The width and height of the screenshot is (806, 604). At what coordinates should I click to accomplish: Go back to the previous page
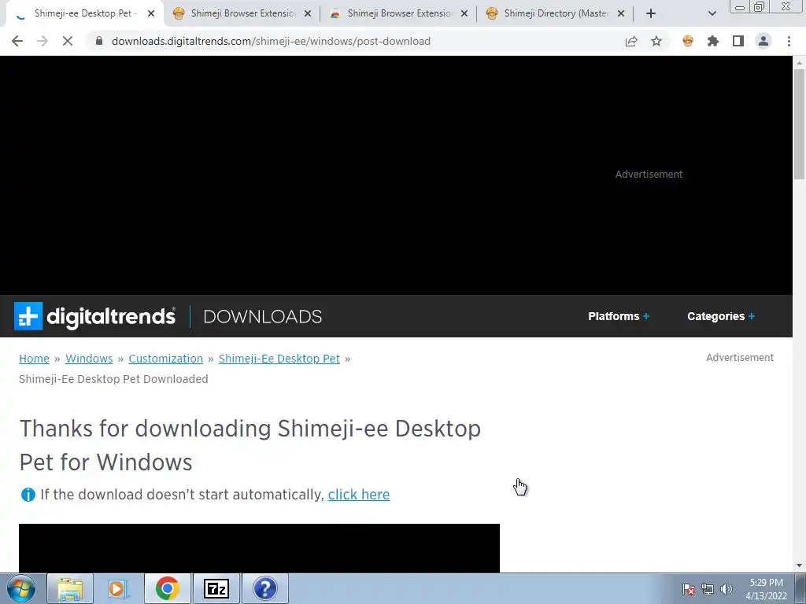tap(17, 41)
